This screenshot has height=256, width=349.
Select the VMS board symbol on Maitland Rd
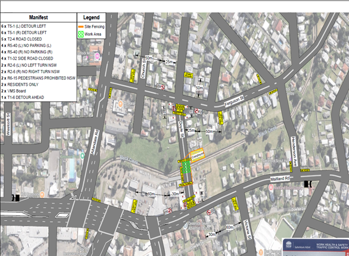[308, 184]
